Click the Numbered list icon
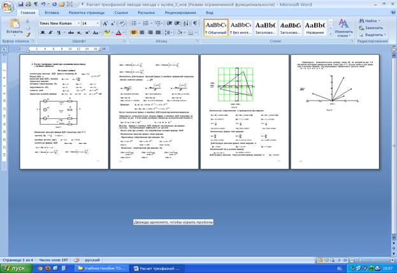 (x=145, y=24)
